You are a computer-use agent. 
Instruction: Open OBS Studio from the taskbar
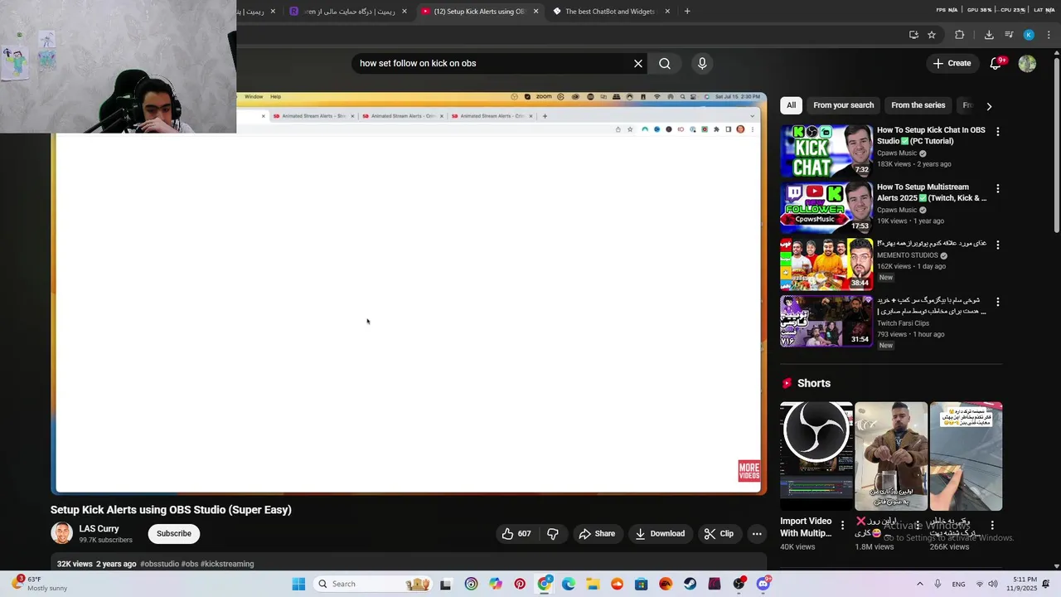(739, 584)
